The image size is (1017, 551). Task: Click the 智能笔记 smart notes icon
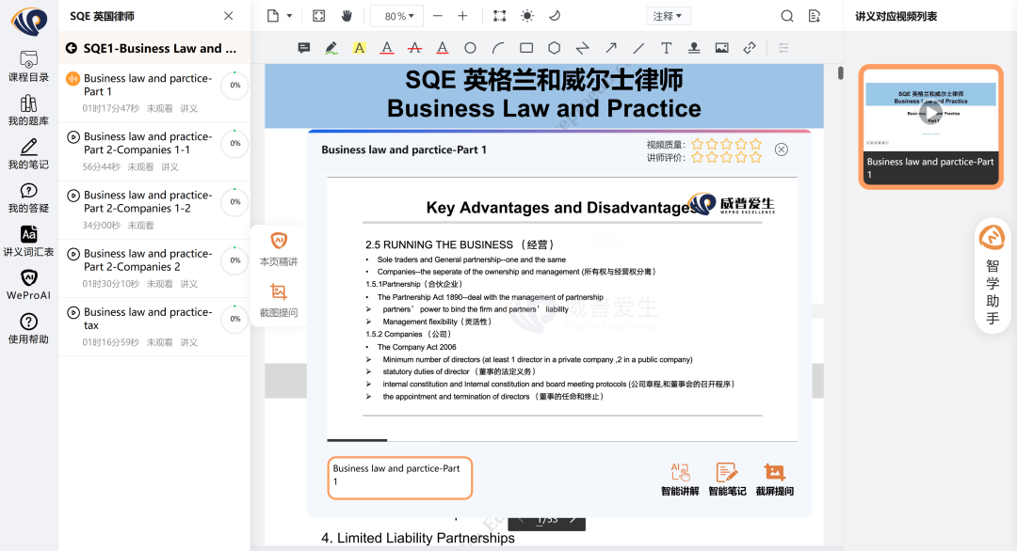pos(726,479)
